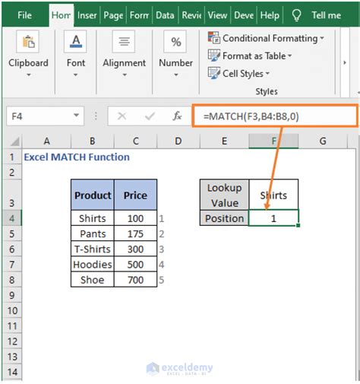360x384 pixels.
Task: Expand the Conditional Formatting dropdown arrow
Action: tap(322, 38)
